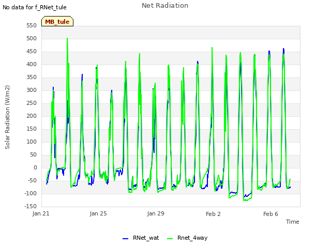Click the Jan 29 x-axis tick label

[156, 213]
